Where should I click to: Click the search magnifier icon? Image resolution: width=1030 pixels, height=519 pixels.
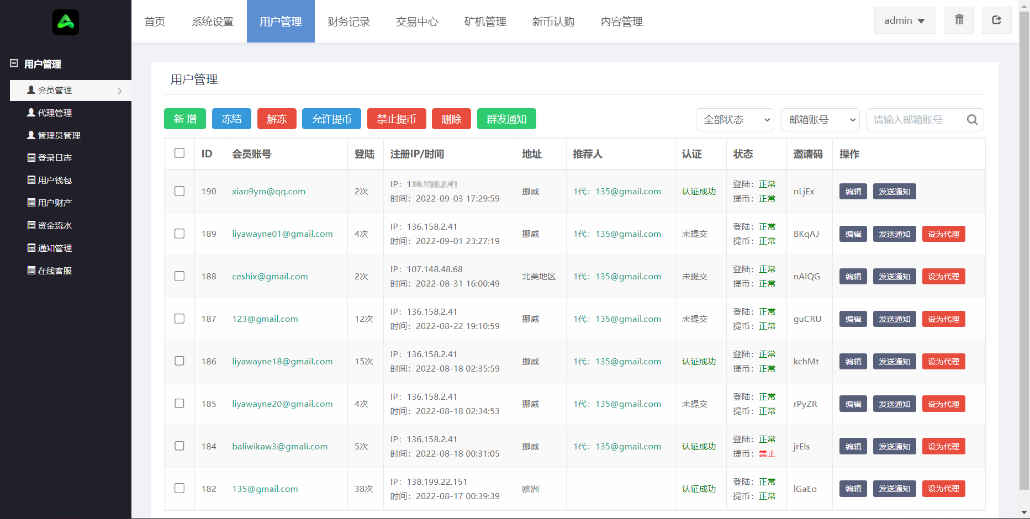972,120
